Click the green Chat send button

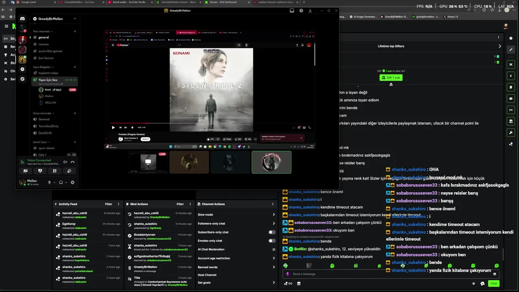click(x=493, y=283)
